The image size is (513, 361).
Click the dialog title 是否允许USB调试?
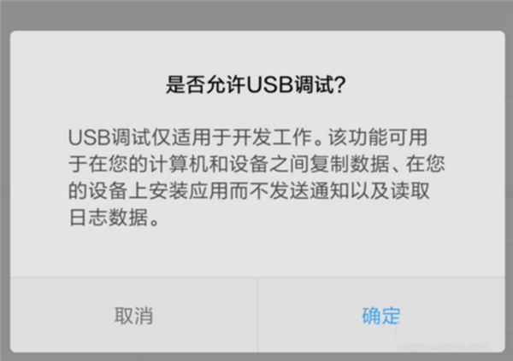[256, 84]
